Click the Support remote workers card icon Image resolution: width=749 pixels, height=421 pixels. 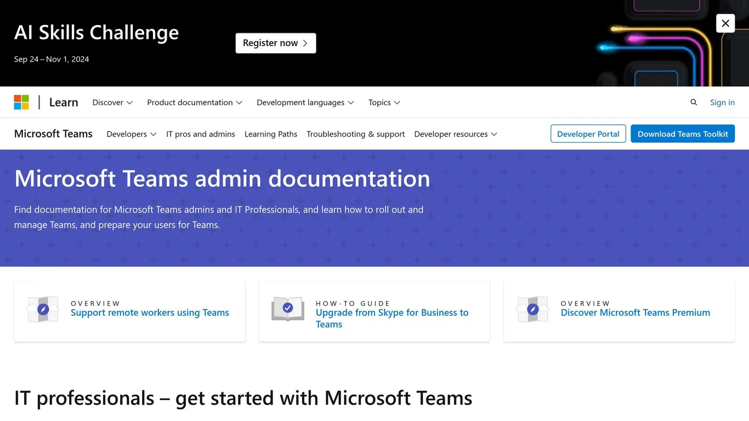click(x=43, y=310)
